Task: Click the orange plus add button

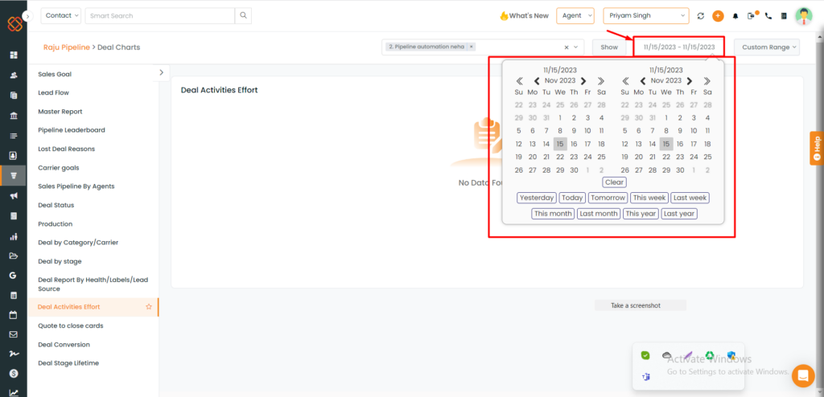Action: 718,16
